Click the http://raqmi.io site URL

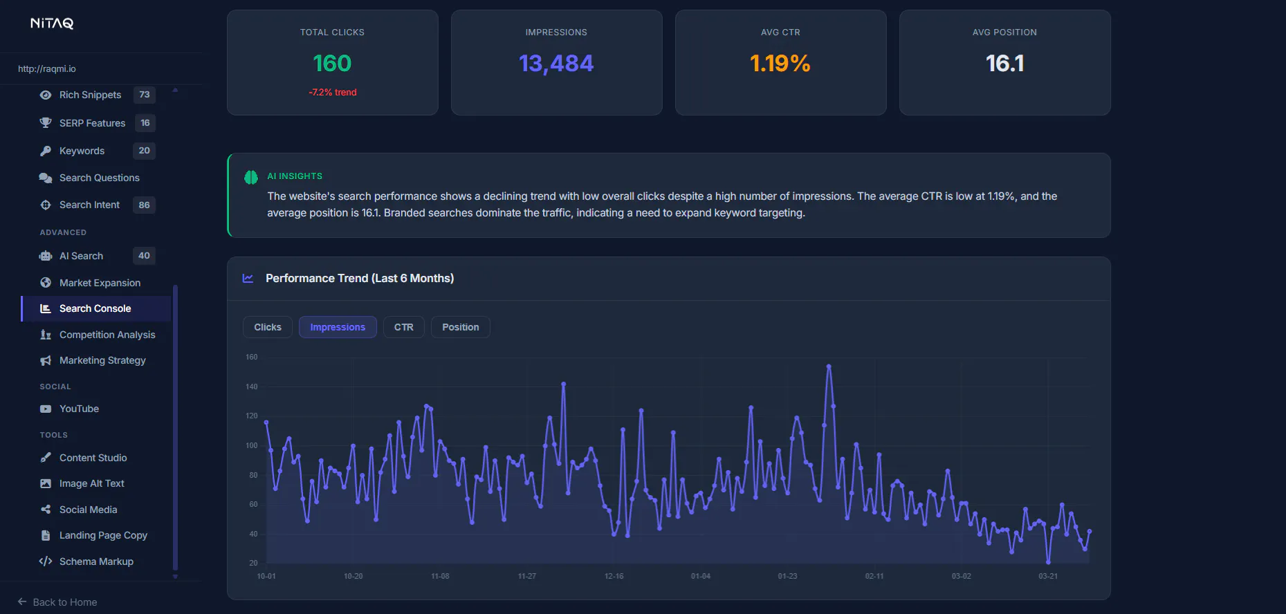(47, 68)
